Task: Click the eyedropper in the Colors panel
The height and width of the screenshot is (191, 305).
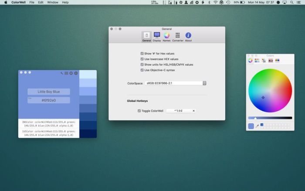Action: (x=258, y=126)
